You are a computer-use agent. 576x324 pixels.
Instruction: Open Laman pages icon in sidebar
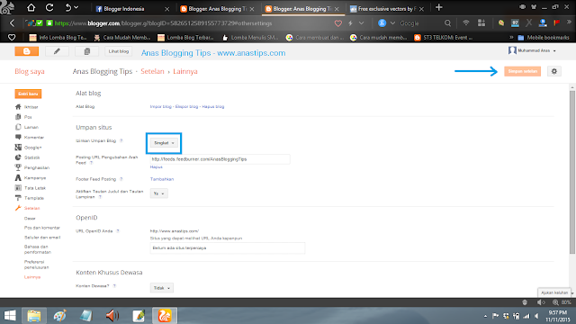(18, 127)
